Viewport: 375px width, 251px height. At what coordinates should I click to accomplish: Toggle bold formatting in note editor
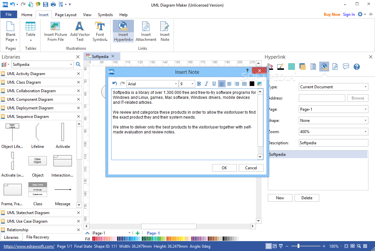(x=199, y=84)
